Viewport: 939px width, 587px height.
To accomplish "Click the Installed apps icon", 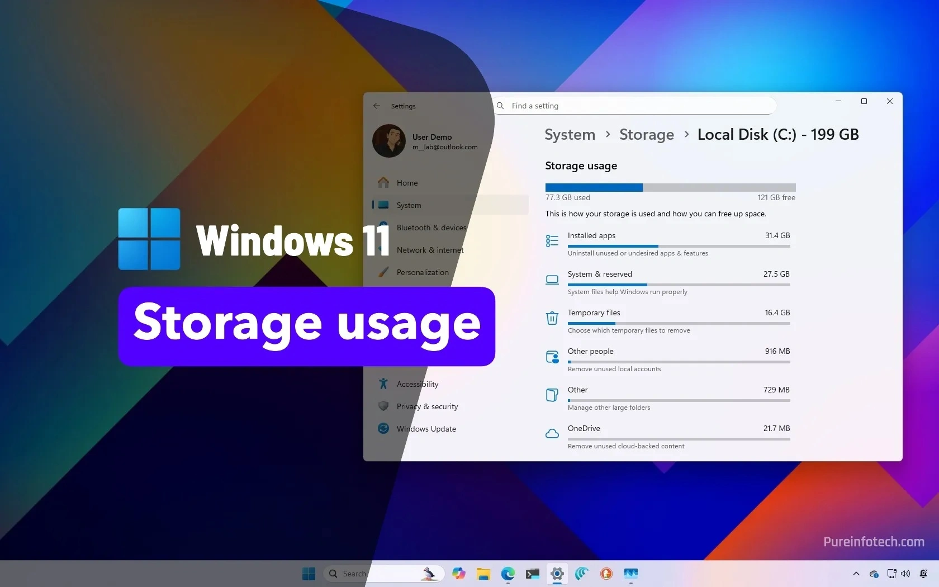I will (552, 240).
